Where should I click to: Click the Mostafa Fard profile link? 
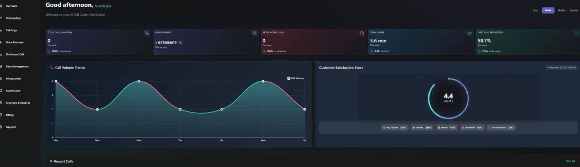tap(103, 6)
